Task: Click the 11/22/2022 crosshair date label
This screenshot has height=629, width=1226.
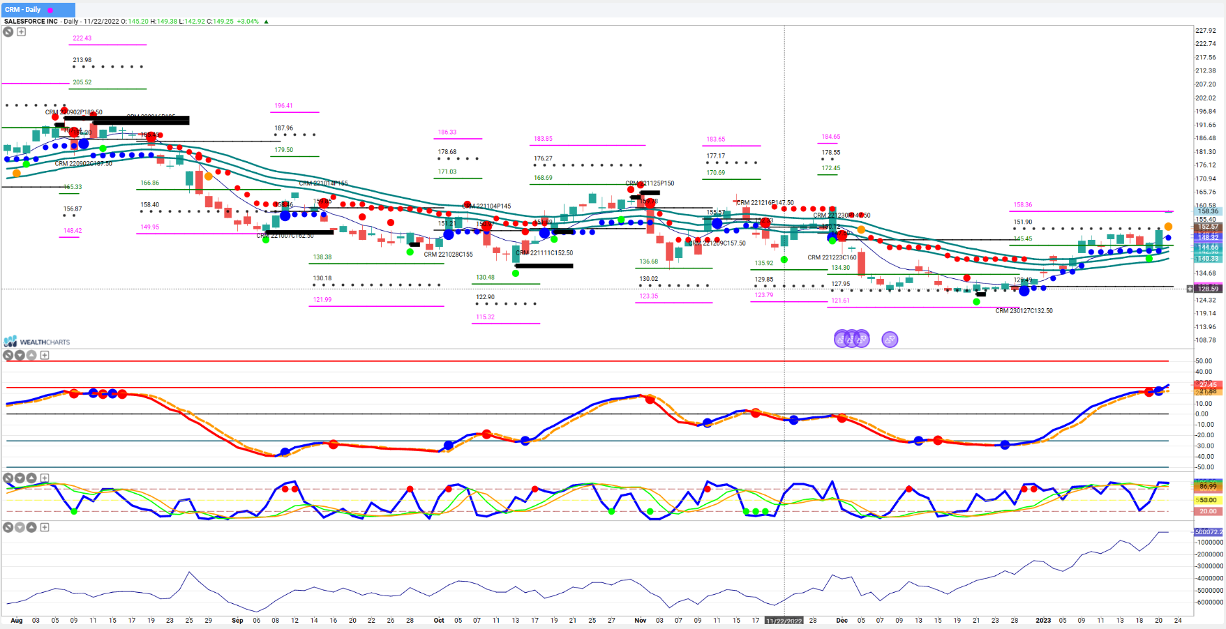Action: [x=784, y=621]
